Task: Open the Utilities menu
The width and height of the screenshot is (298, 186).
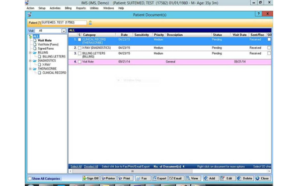Action: coord(94,8)
